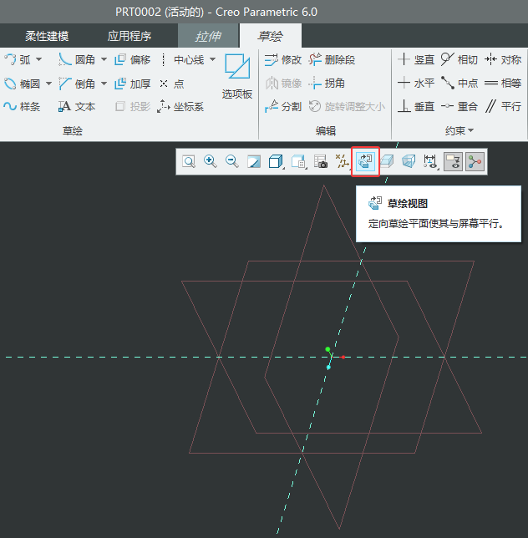Screen dimensions: 528x538
Task: Select the 倒角 (Chamfer) tool
Action: 77,84
